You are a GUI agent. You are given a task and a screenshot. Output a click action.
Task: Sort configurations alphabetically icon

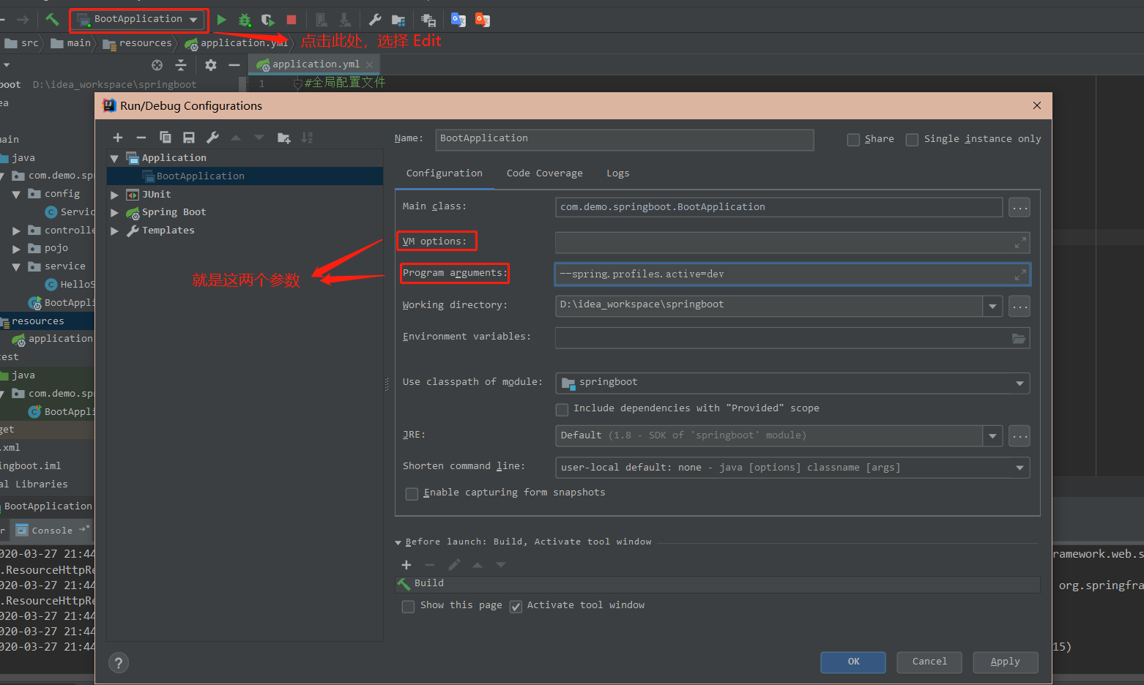308,138
